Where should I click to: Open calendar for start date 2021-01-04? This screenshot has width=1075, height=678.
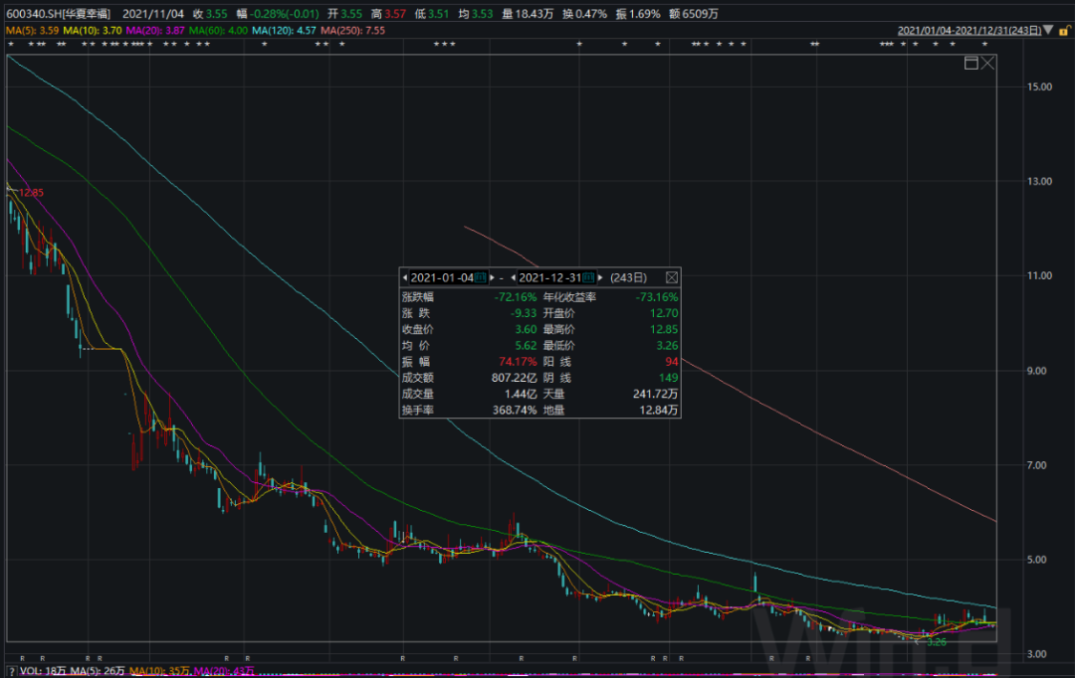click(x=481, y=277)
